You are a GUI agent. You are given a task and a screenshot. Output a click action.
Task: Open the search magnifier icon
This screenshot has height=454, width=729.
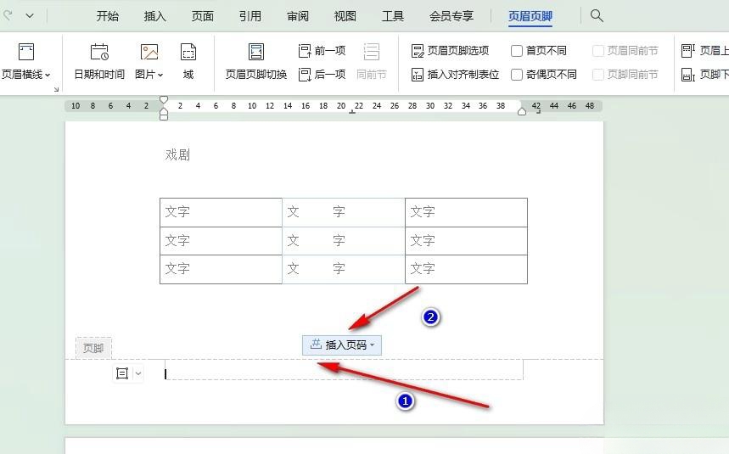pyautogui.click(x=597, y=16)
